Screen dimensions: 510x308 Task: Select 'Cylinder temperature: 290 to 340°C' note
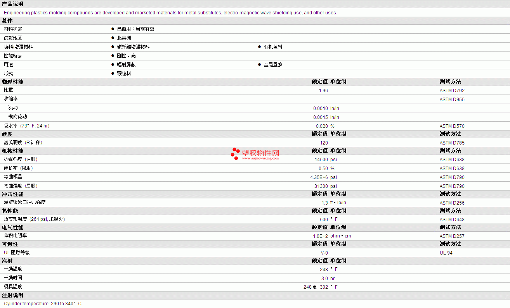(43, 304)
